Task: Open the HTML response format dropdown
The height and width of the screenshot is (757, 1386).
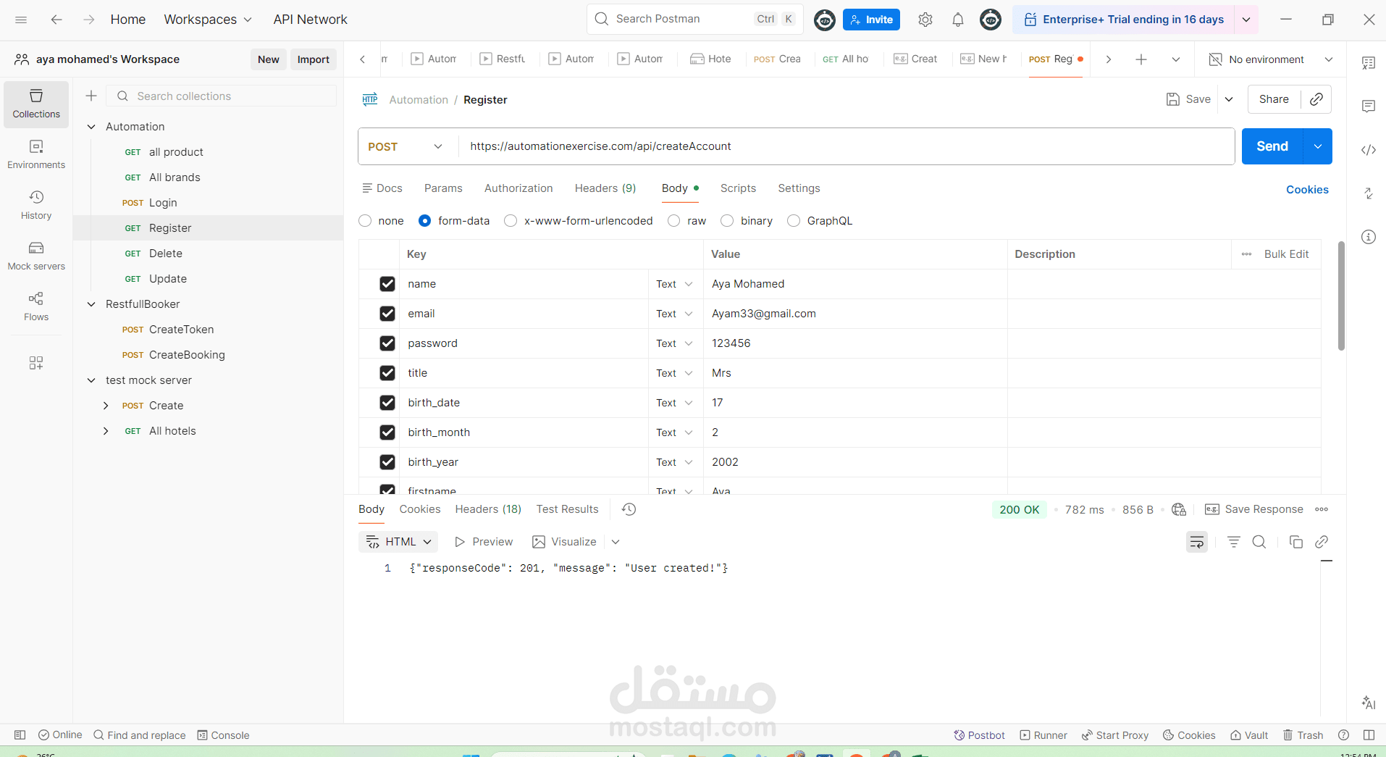Action: (398, 542)
